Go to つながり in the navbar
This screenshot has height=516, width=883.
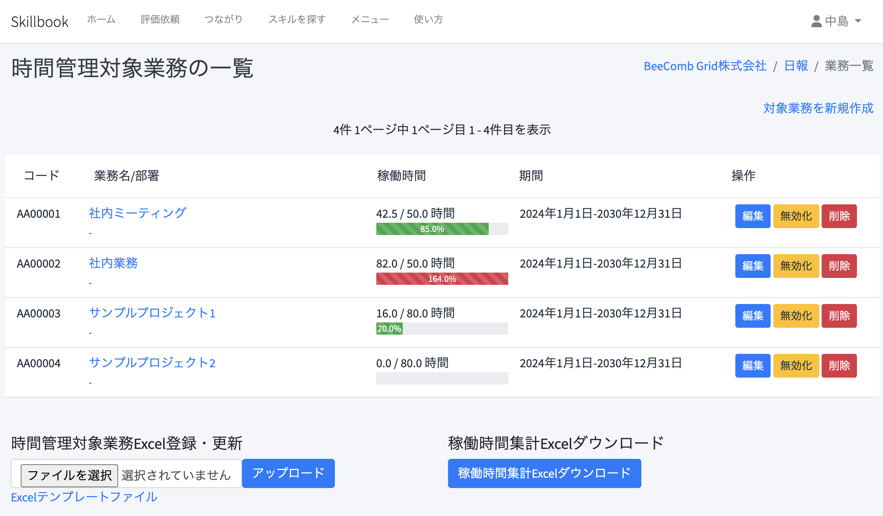click(x=224, y=20)
